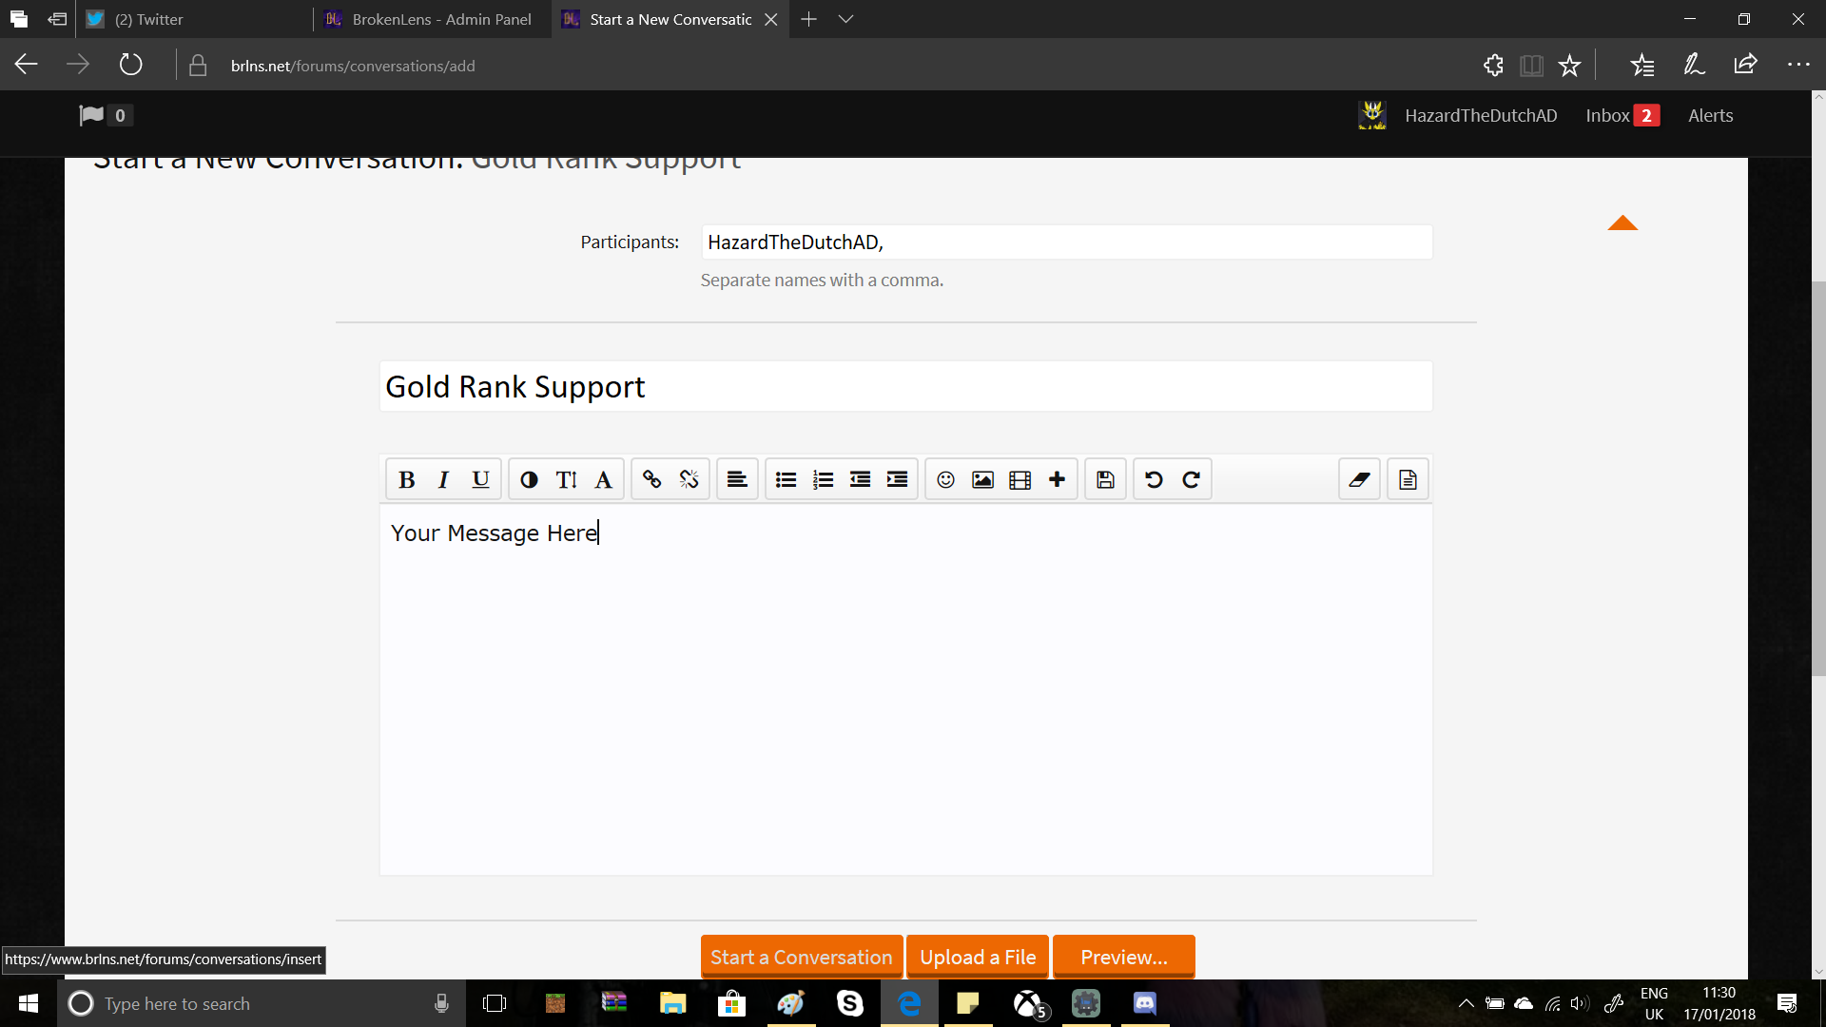
Task: Open the text color picker
Action: click(x=529, y=479)
